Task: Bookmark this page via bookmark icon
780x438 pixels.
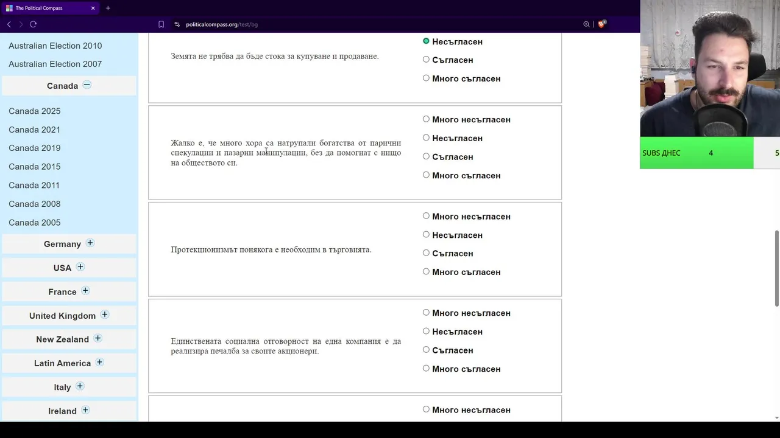Action: pos(161,24)
